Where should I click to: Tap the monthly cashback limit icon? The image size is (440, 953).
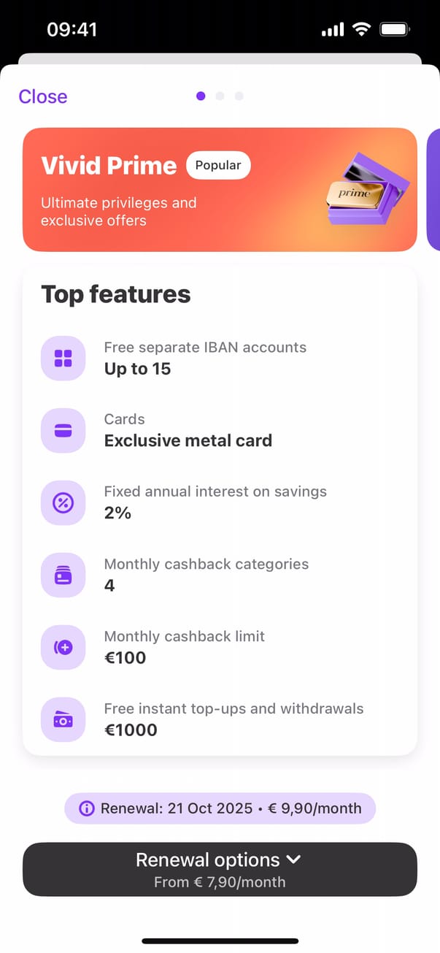coord(63,647)
